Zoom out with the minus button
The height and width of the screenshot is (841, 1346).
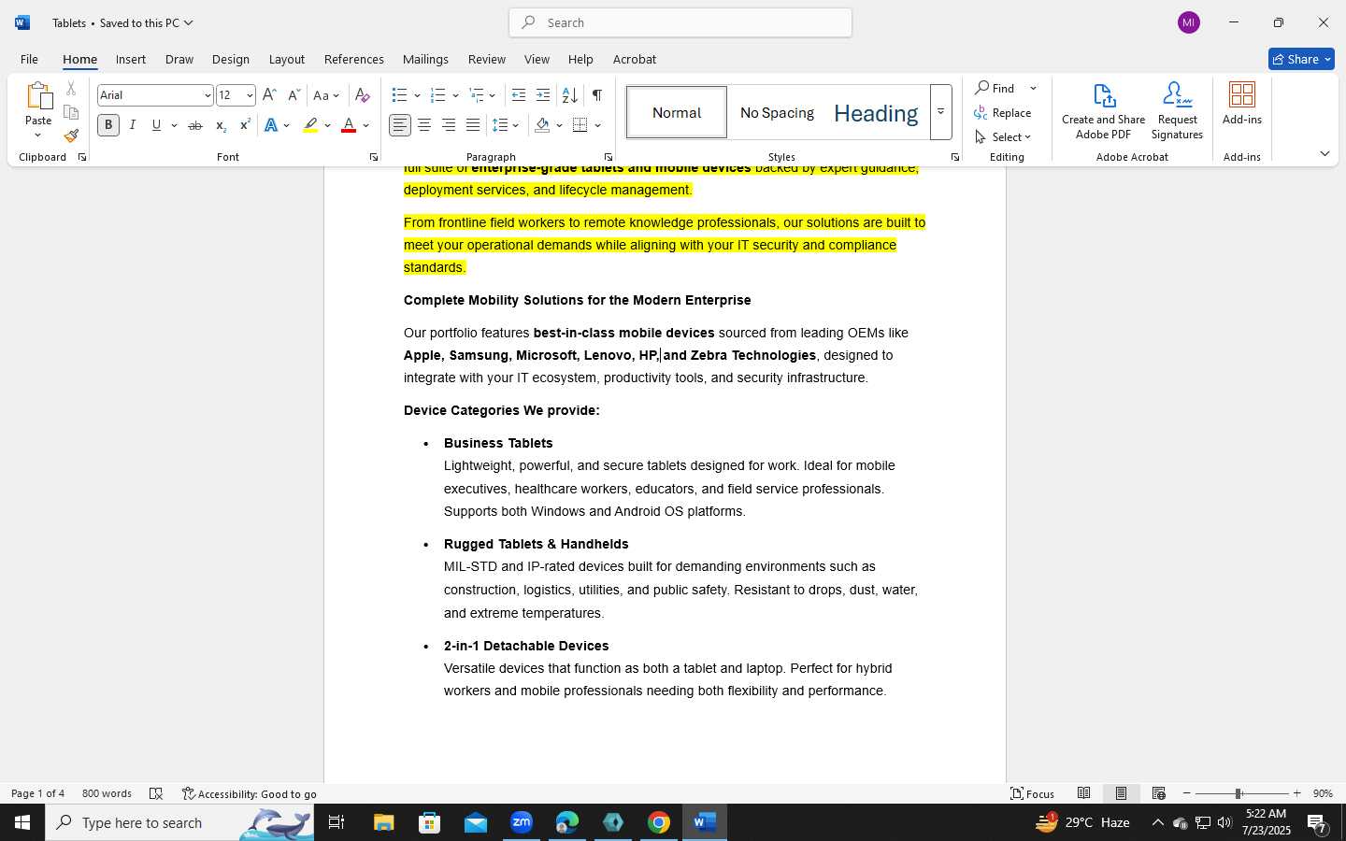point(1187,793)
